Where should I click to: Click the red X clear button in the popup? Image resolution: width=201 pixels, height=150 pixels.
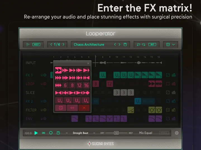[84, 108]
